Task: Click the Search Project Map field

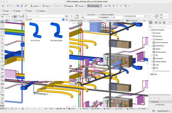Action: pos(160,26)
